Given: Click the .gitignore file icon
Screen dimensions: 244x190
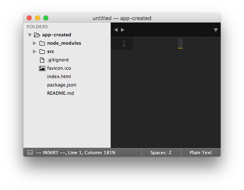Looking at the screenshot, I should 42,60.
